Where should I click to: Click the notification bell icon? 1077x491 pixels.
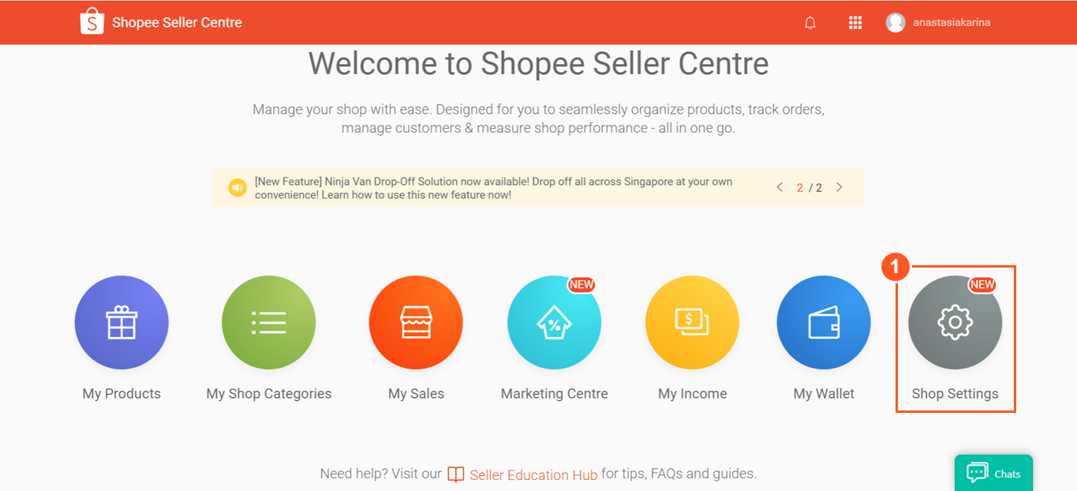click(810, 23)
